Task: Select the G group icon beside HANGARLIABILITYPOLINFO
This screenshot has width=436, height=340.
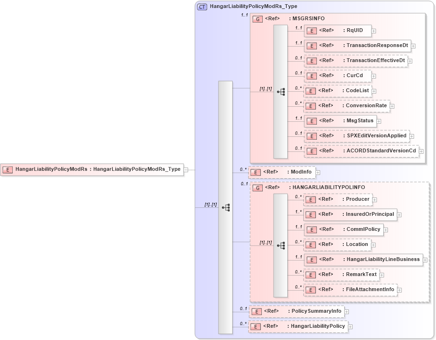Action: click(x=257, y=187)
